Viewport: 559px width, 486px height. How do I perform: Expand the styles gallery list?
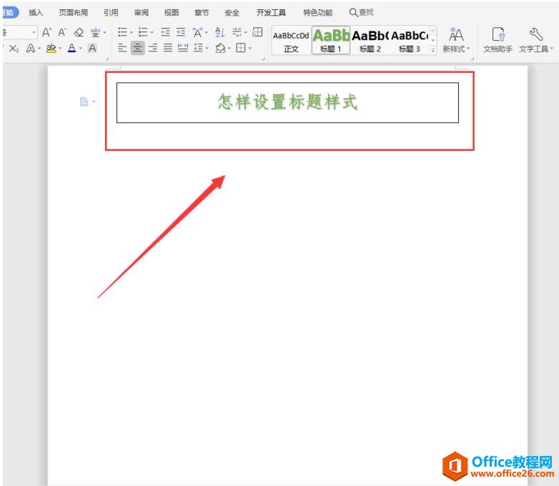pos(433,50)
